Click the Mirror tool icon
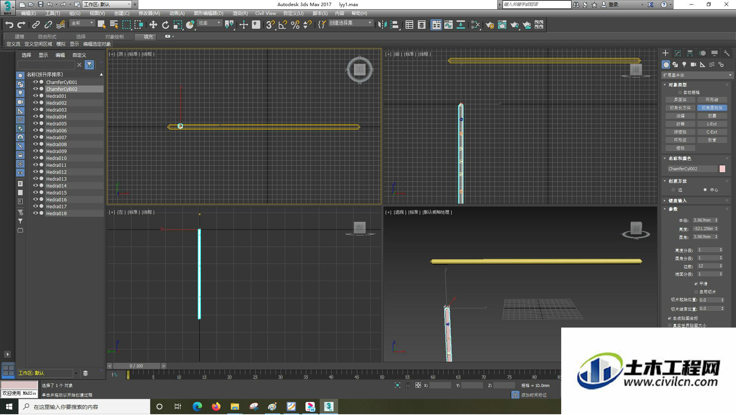736x415 pixels. [382, 25]
